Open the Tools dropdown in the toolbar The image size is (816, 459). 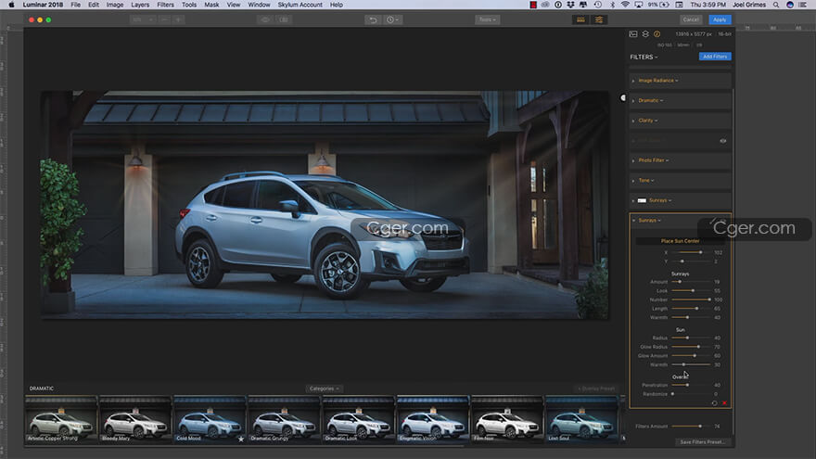coord(487,19)
